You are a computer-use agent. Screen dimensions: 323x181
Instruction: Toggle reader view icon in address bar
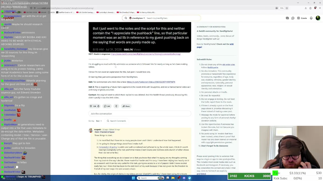click(277, 8)
